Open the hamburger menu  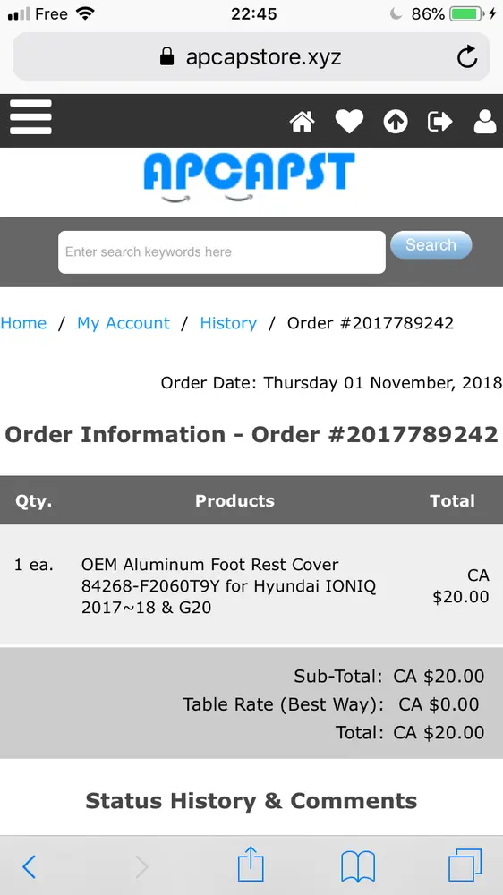click(x=30, y=117)
